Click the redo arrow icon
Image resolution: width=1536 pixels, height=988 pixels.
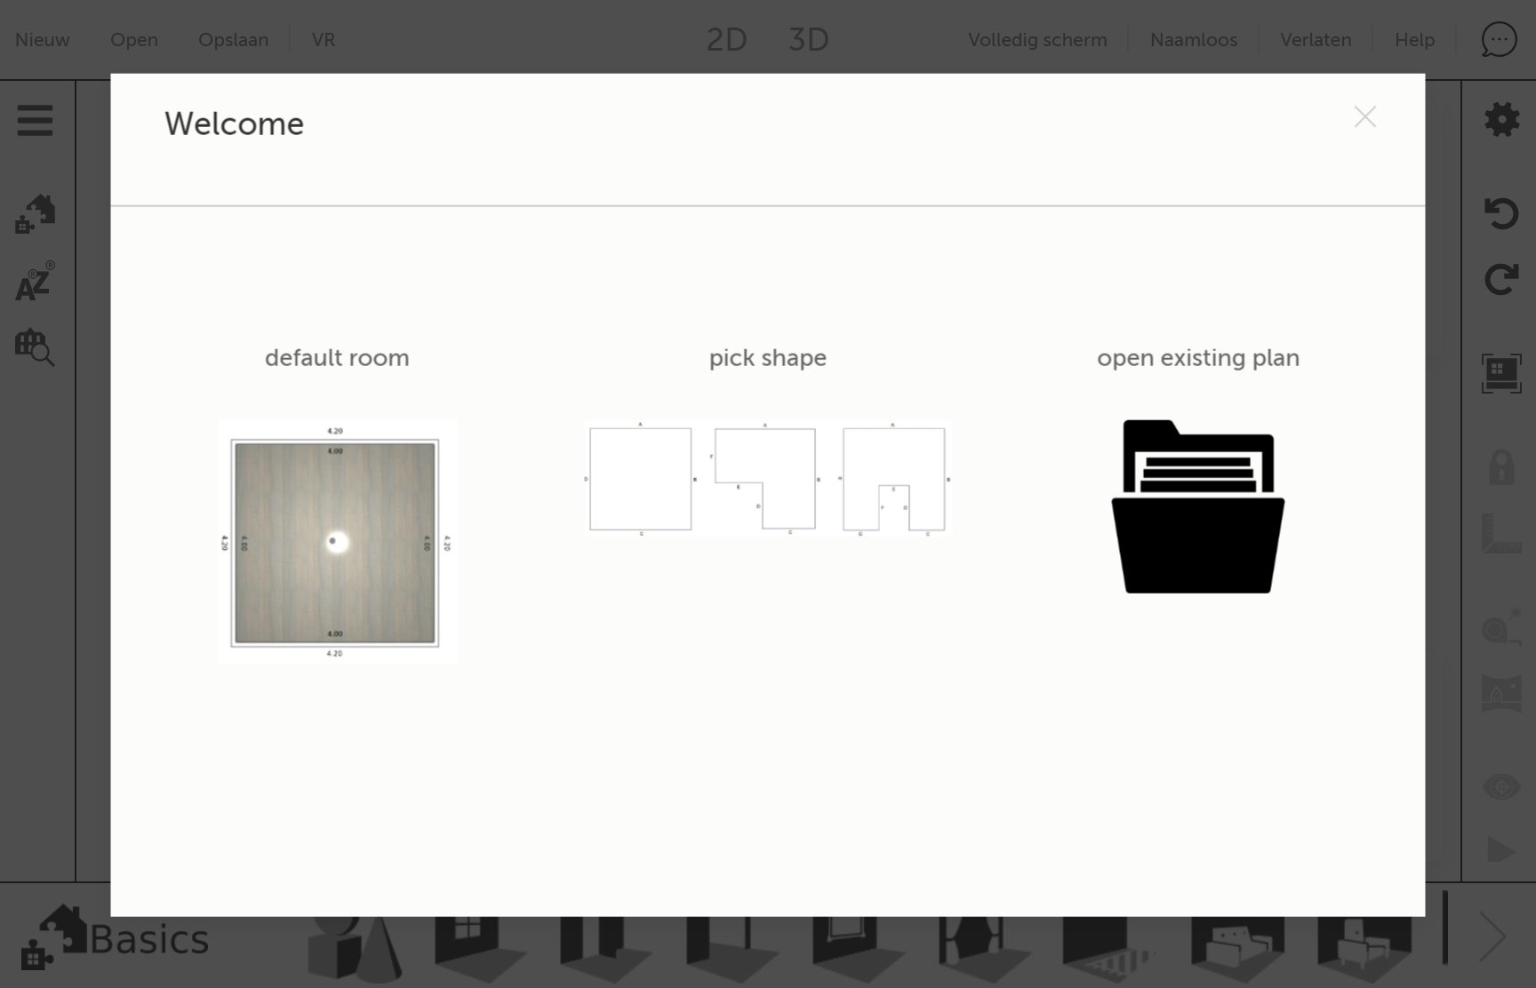tap(1501, 280)
